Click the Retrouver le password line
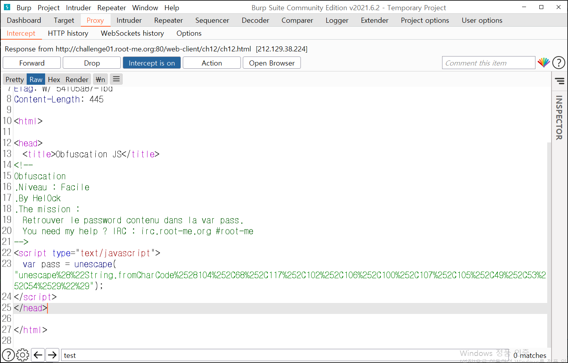 tap(133, 220)
